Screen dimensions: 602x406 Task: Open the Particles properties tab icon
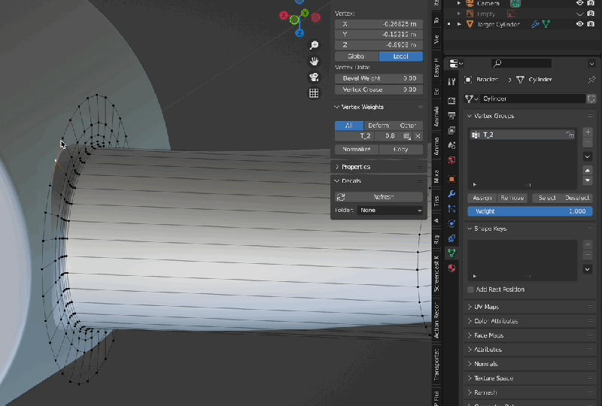(x=451, y=209)
